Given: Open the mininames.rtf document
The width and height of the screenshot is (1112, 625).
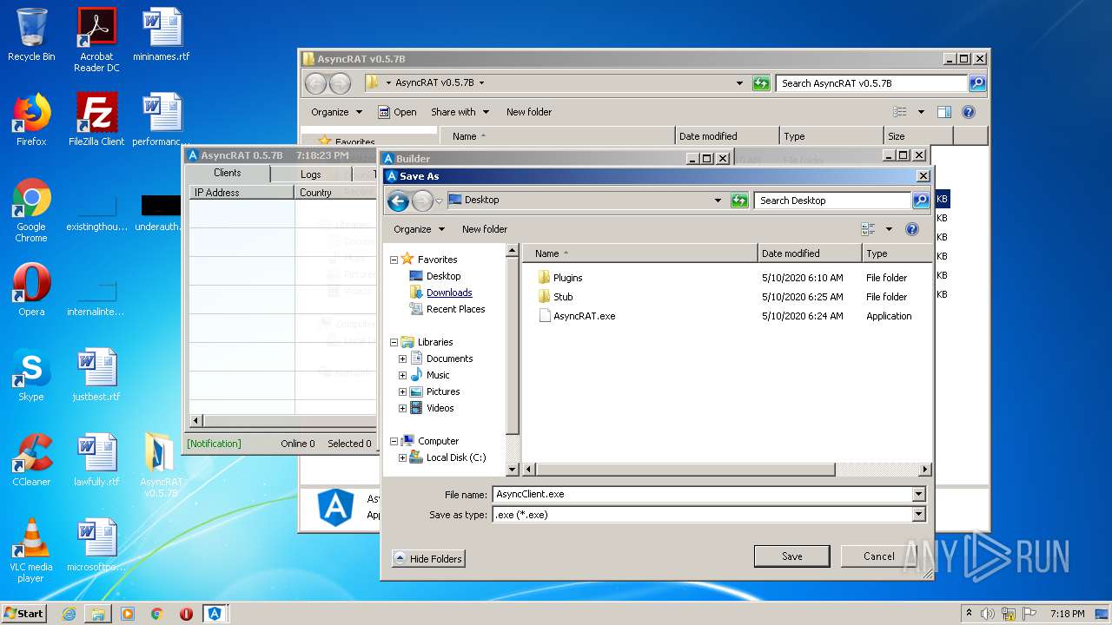Looking at the screenshot, I should [x=162, y=35].
